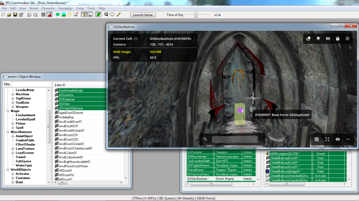The width and height of the screenshot is (359, 201).
Task: Select AnvilCastleDoor01 in the object list
Action: 70,122
